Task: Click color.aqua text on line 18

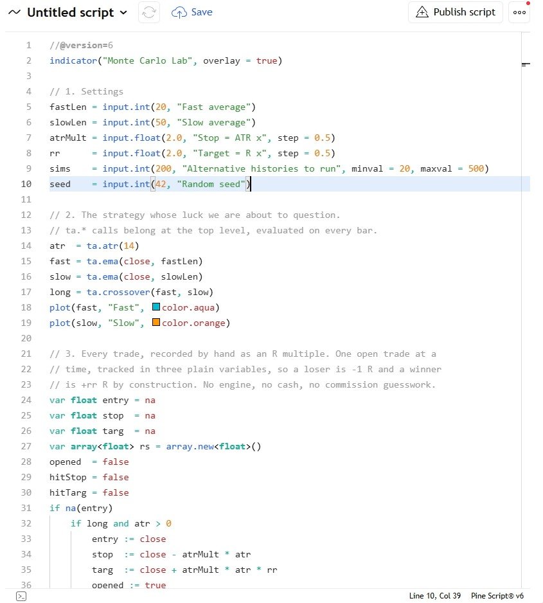Action: coord(188,307)
